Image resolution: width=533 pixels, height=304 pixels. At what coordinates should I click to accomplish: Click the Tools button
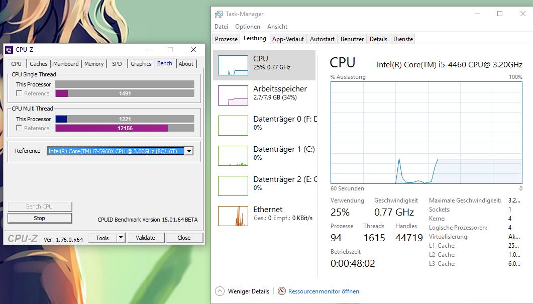click(x=102, y=238)
